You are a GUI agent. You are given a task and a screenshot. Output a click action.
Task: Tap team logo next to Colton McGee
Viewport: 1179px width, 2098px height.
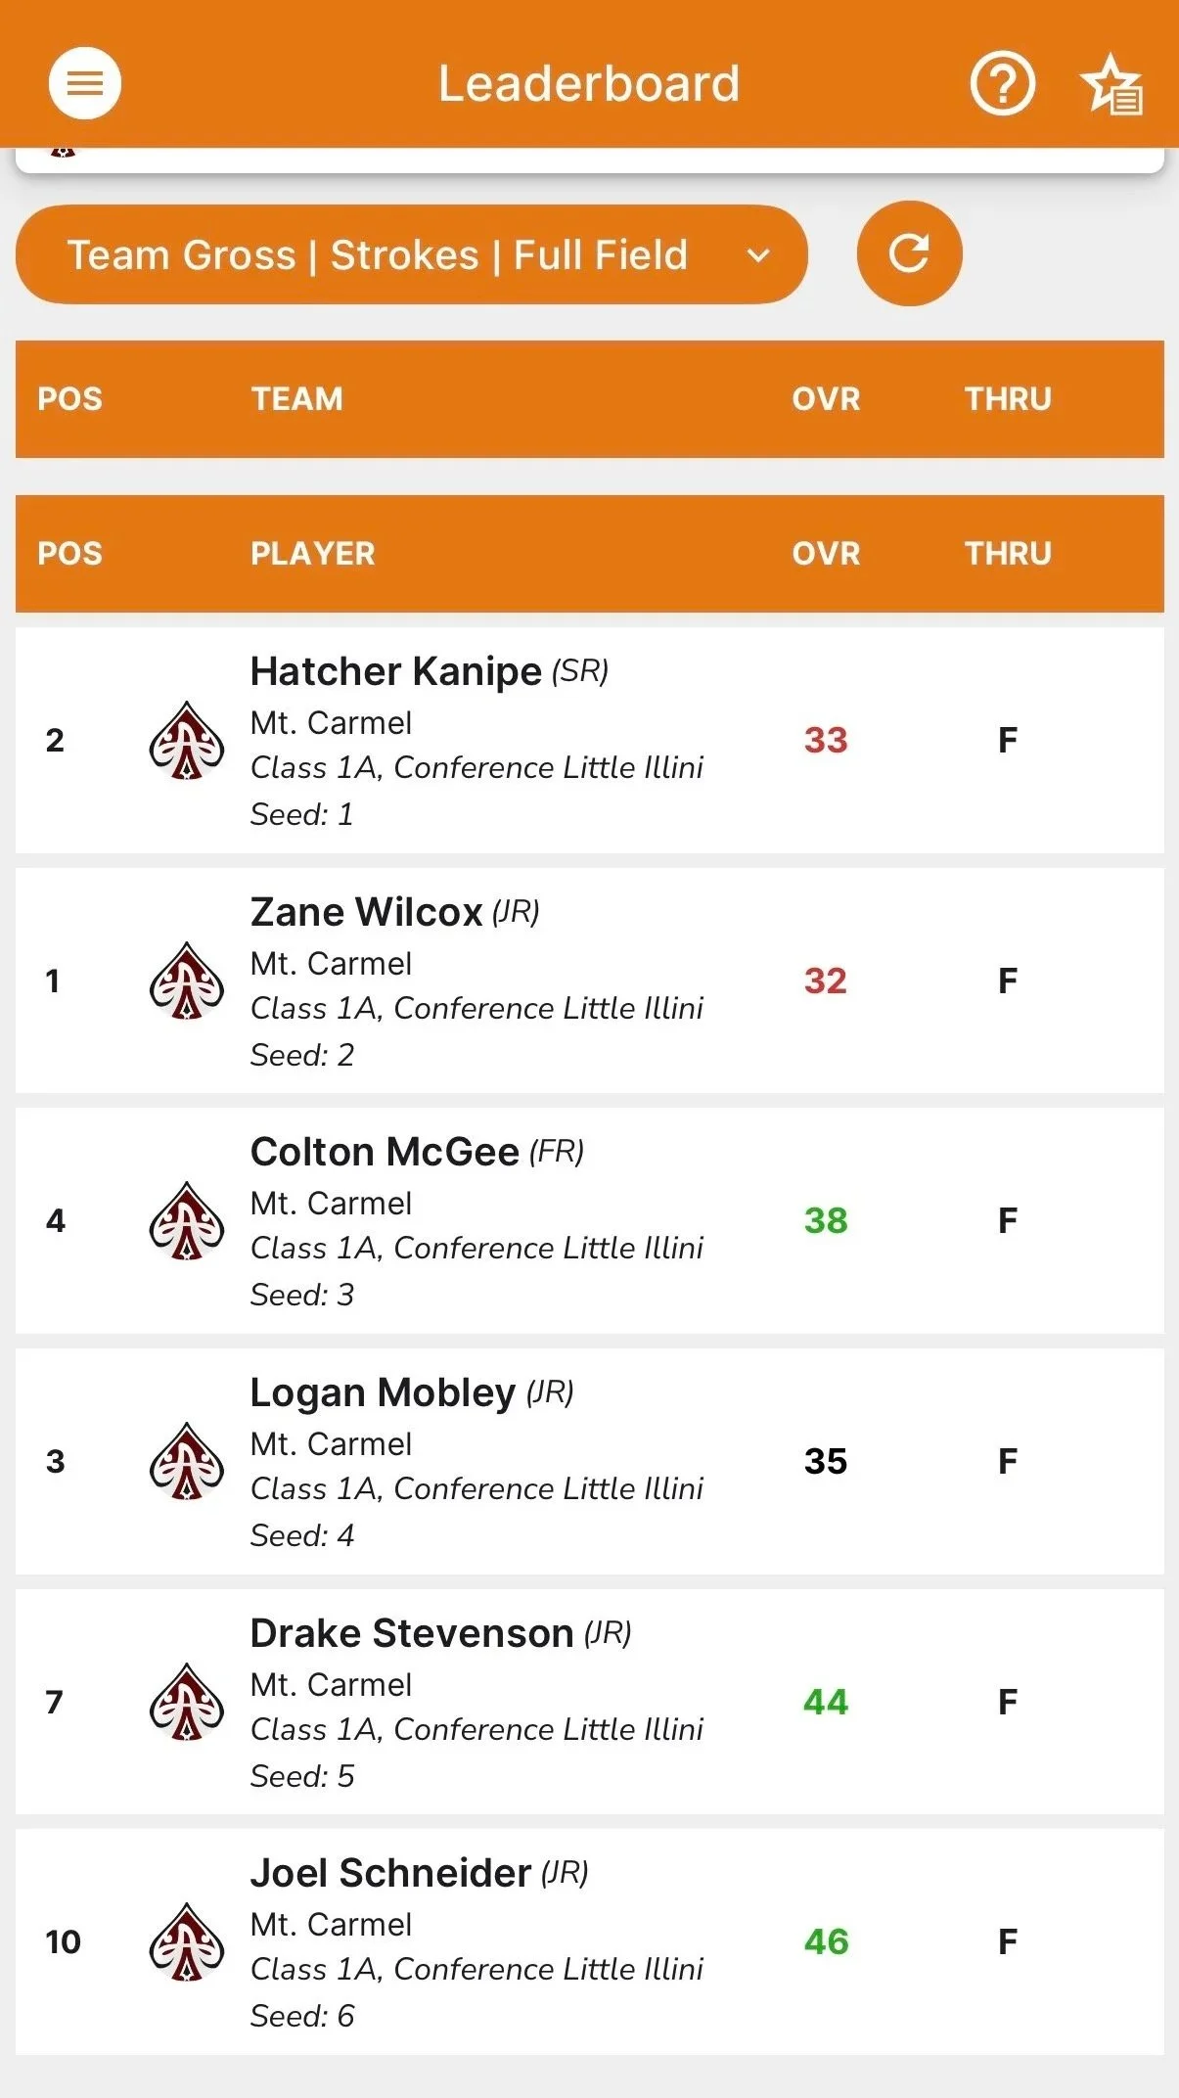(186, 1221)
